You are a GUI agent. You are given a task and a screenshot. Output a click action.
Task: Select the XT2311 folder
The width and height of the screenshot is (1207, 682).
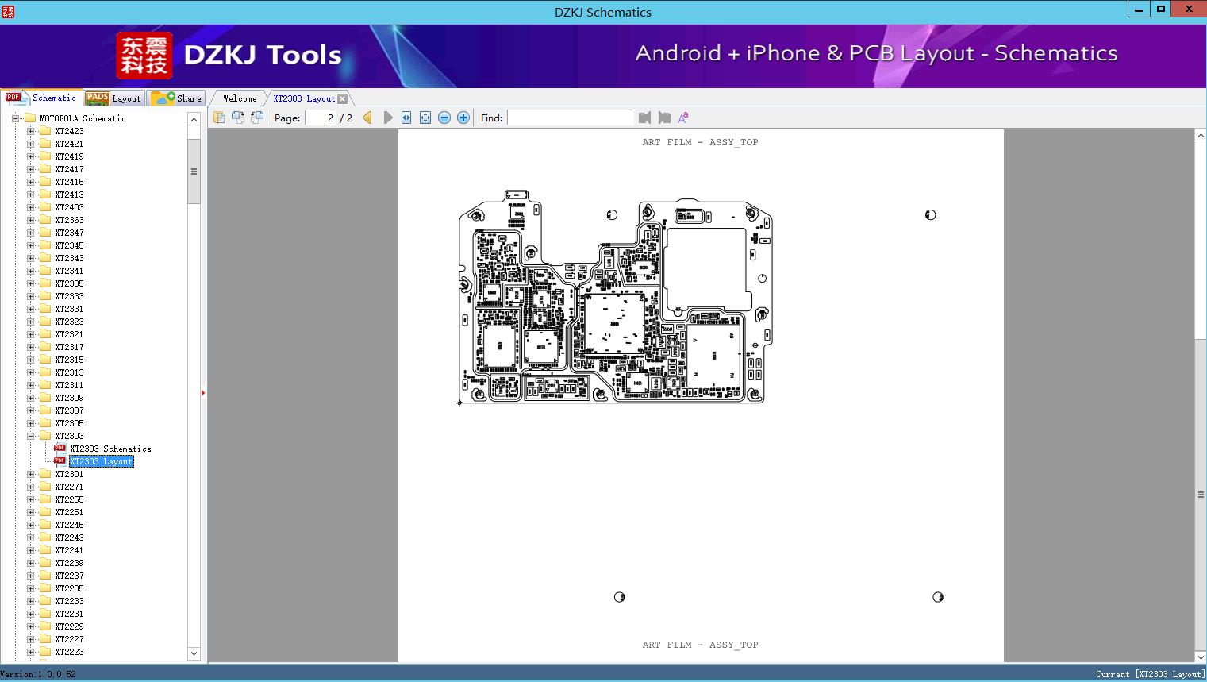pyautogui.click(x=69, y=385)
